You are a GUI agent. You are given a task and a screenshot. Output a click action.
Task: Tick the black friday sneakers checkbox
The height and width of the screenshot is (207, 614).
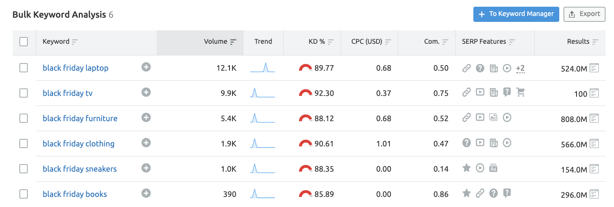pyautogui.click(x=24, y=169)
